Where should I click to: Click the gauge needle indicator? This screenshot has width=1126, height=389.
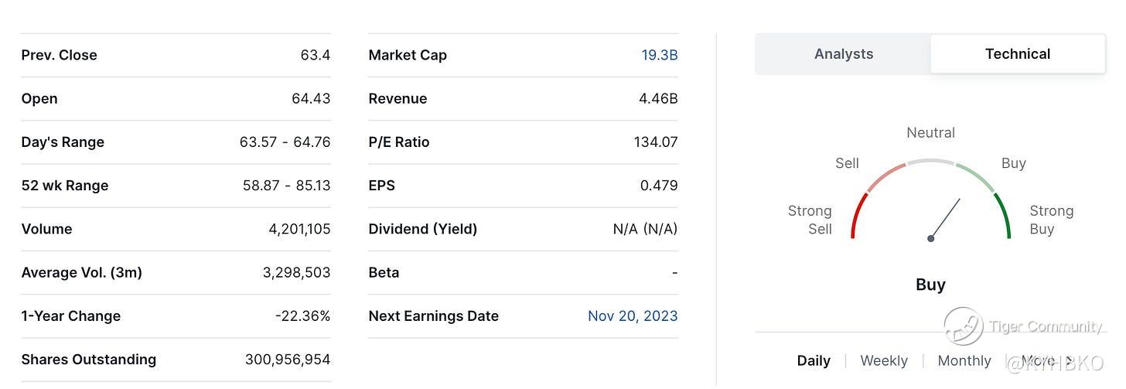coord(945,219)
